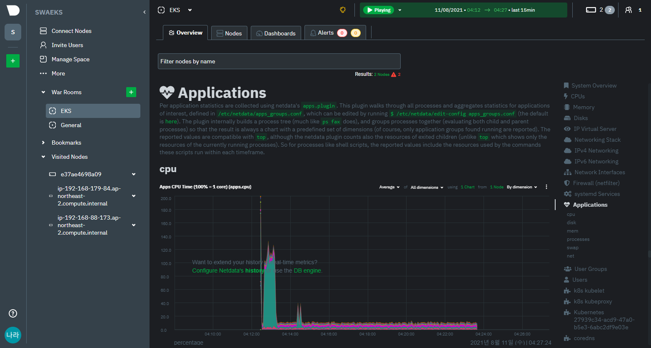The image size is (651, 348).
Task: Click the Filter nodes by name field
Action: tap(279, 61)
